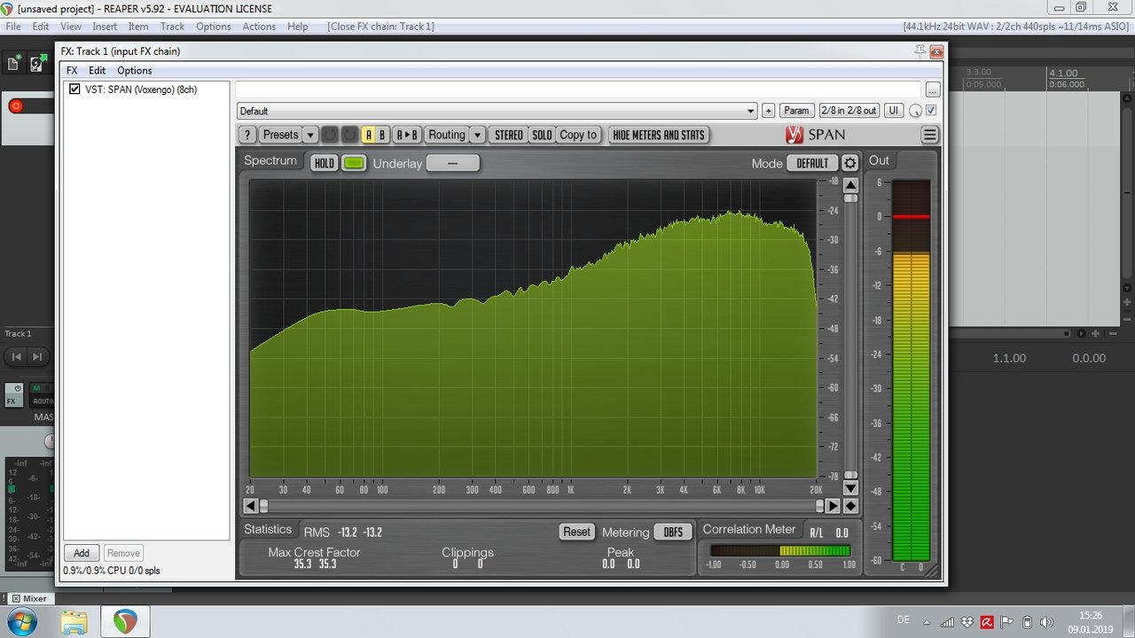
Task: Click the vertical spectrum range scrollbar
Action: [x=850, y=337]
